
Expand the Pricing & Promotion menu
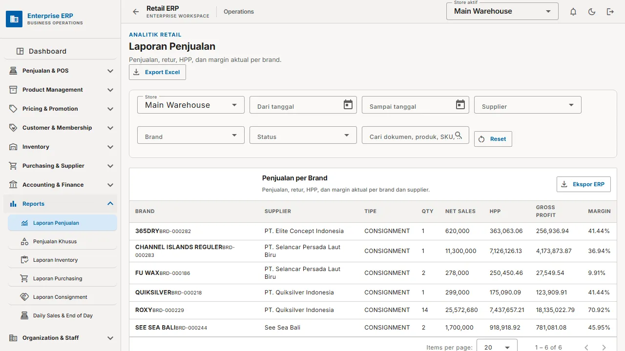point(61,109)
